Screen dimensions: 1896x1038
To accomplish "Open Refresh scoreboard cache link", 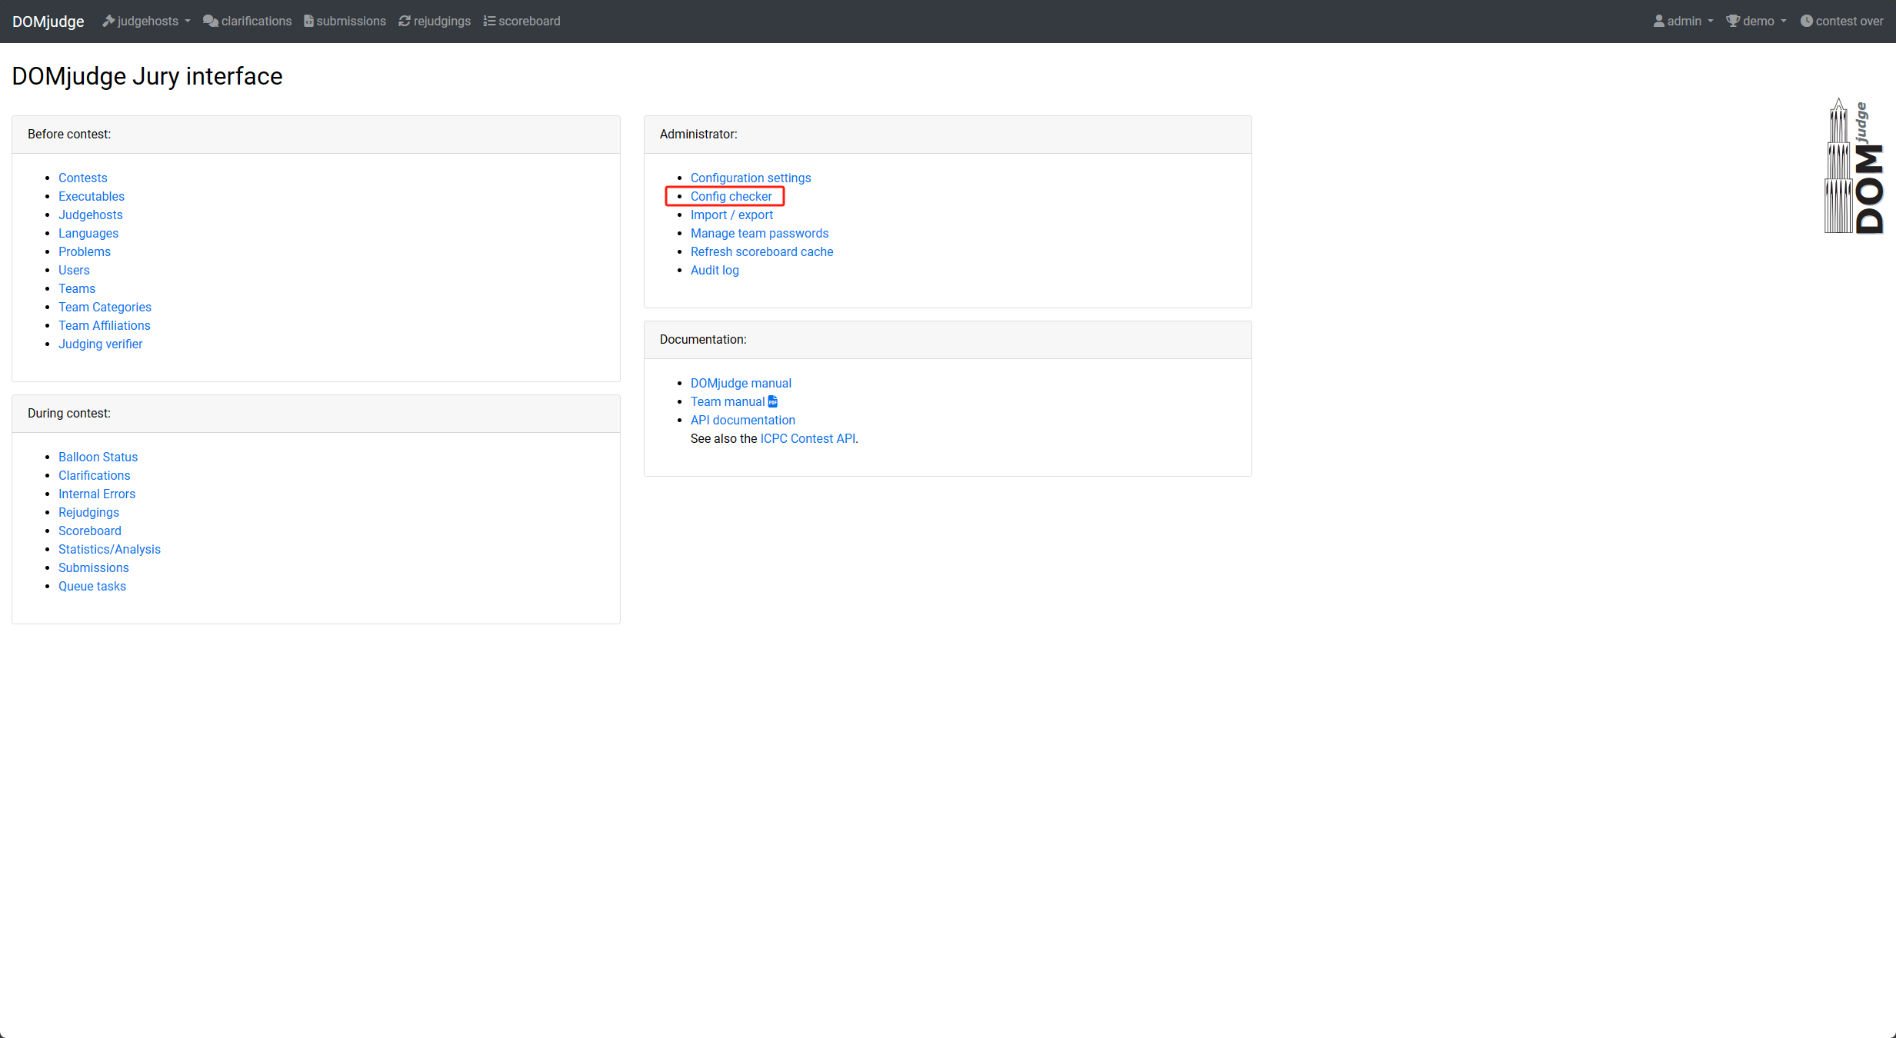I will (x=761, y=251).
